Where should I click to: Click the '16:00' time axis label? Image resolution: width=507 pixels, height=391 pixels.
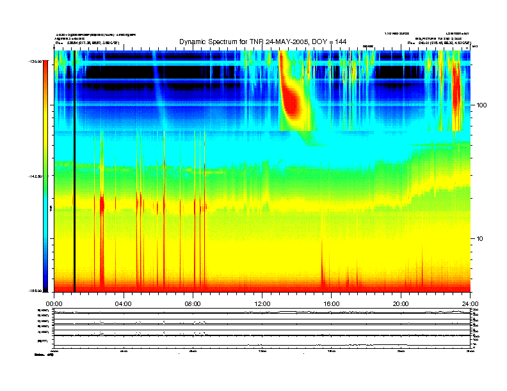(x=332, y=304)
